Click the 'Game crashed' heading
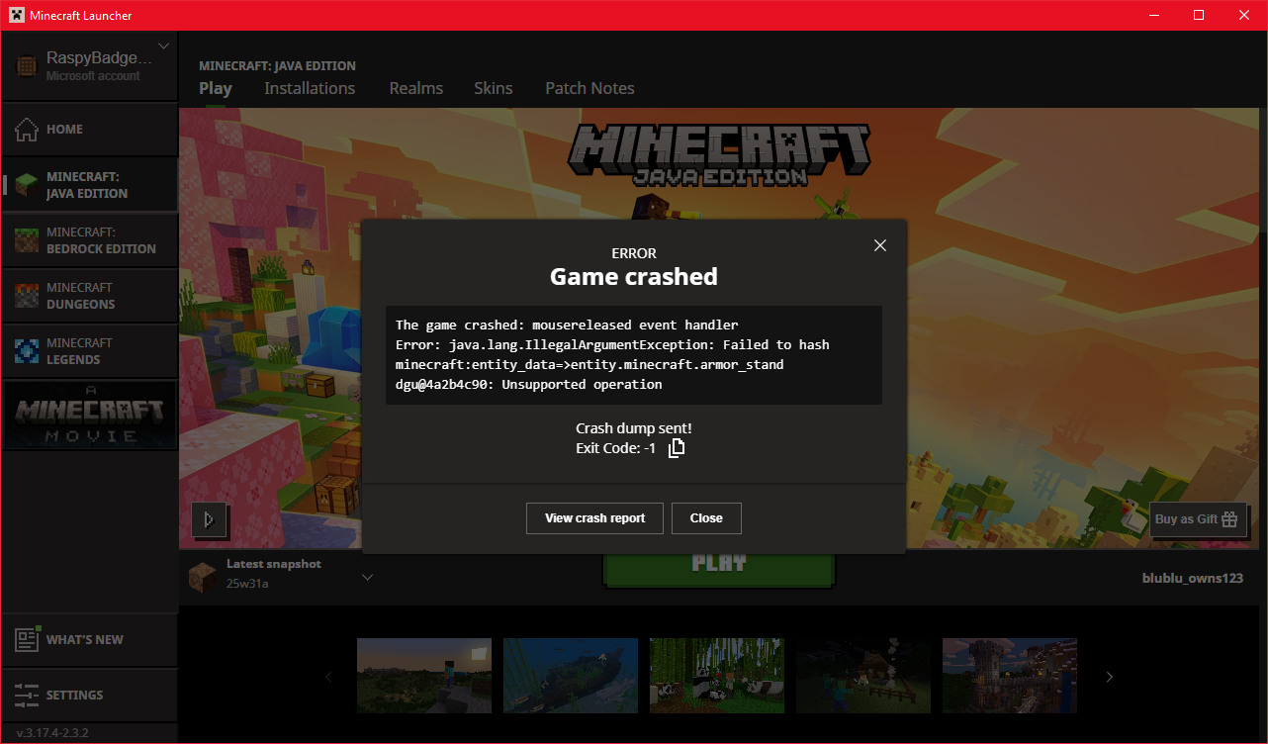Image resolution: width=1268 pixels, height=744 pixels. [x=634, y=277]
